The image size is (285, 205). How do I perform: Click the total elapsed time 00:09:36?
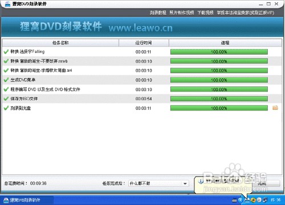click(x=38, y=183)
